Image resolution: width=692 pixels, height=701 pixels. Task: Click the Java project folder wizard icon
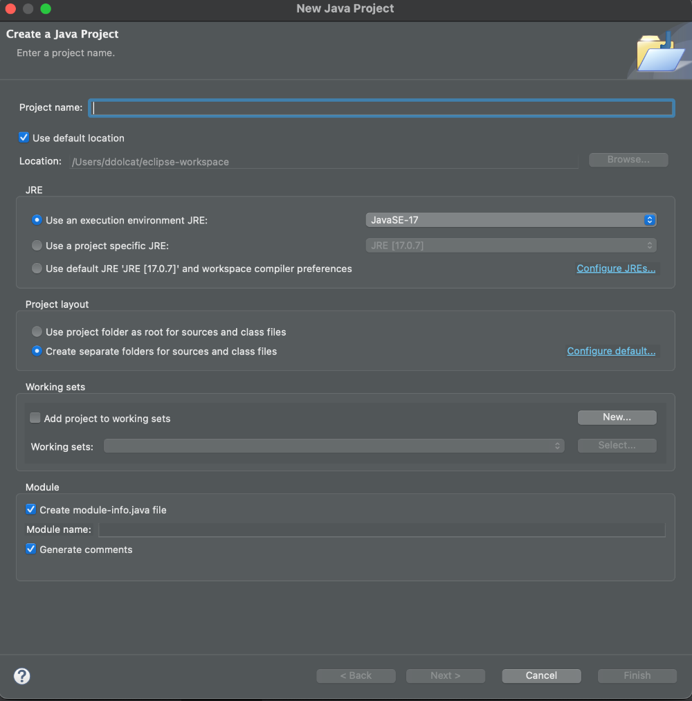click(658, 54)
